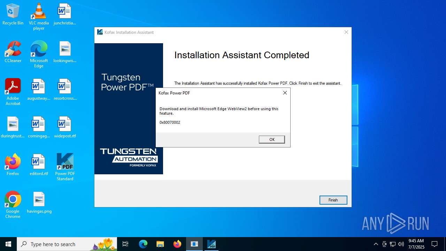Image resolution: width=446 pixels, height=251 pixels.
Task: Launch Firefox from the taskbar
Action: pyautogui.click(x=177, y=244)
